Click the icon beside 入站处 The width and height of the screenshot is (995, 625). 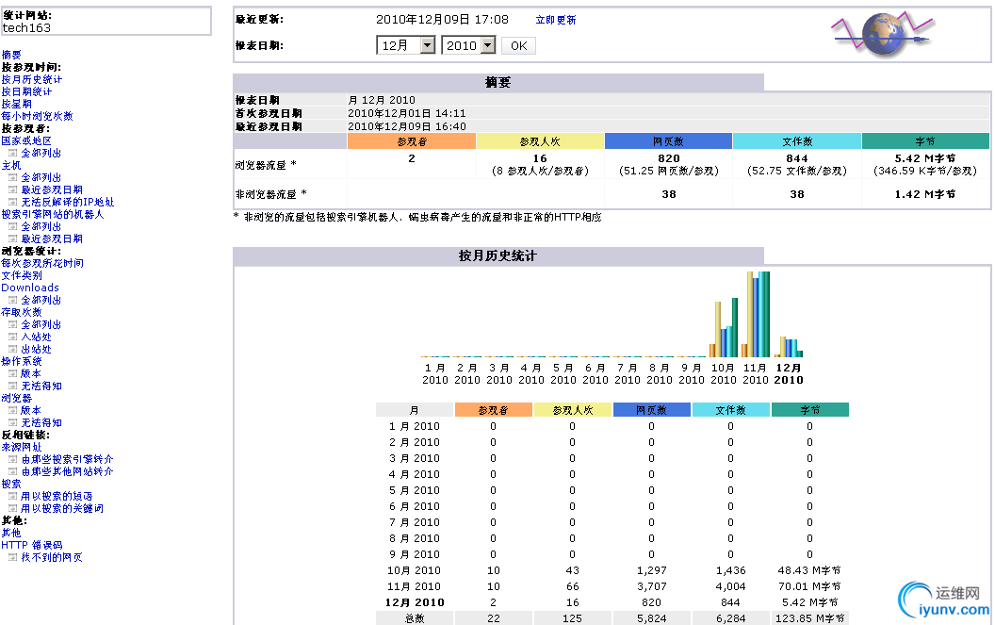(12, 337)
